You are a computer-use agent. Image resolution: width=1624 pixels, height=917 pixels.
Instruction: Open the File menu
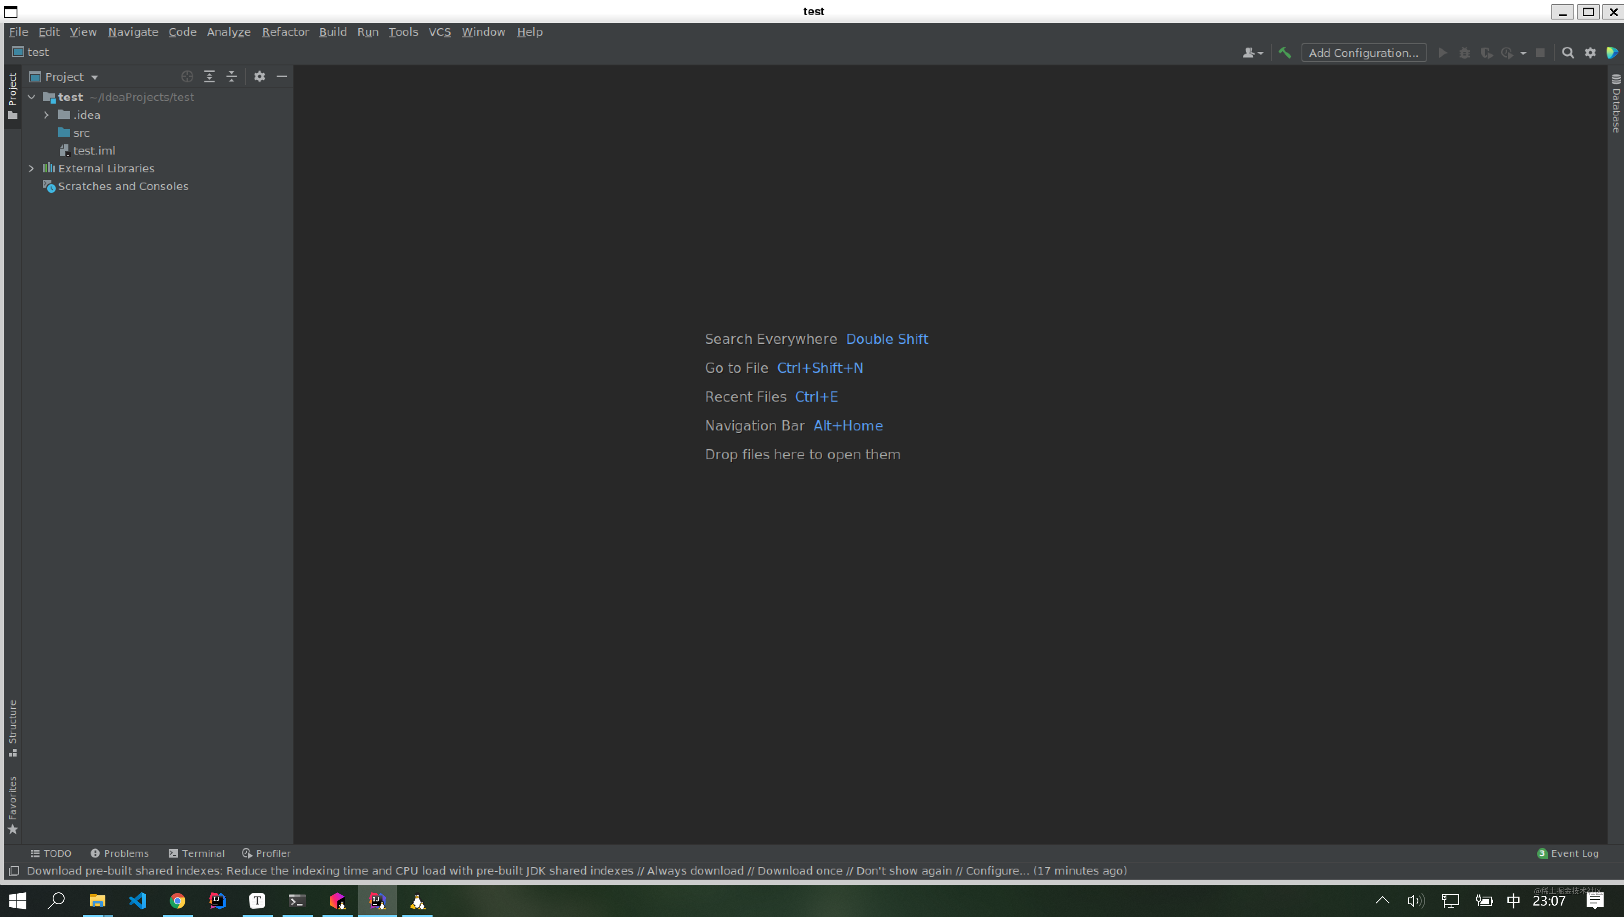18,32
